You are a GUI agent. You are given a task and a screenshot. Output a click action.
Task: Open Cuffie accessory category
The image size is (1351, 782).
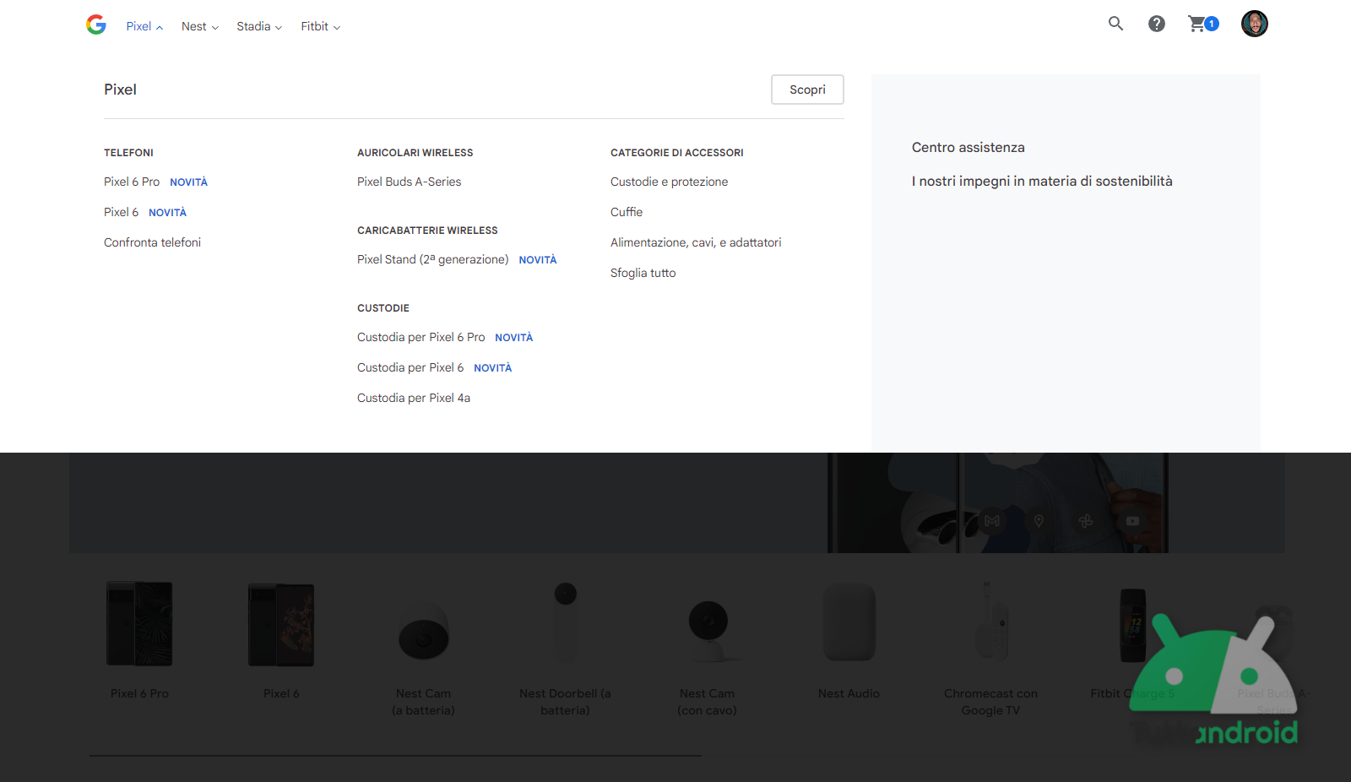[627, 212]
